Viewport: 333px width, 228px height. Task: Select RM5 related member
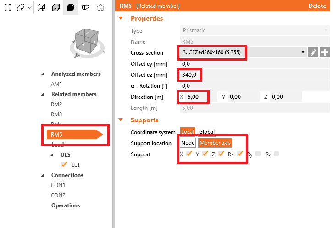pyautogui.click(x=75, y=135)
